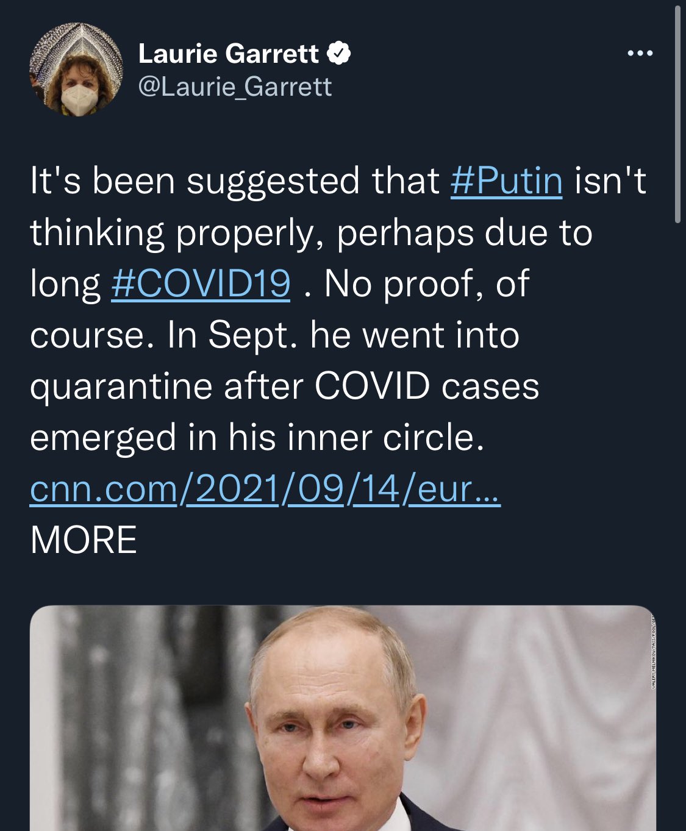The image size is (686, 831).
Task: Click the line "course. In Sept. he went into"
Action: click(274, 335)
